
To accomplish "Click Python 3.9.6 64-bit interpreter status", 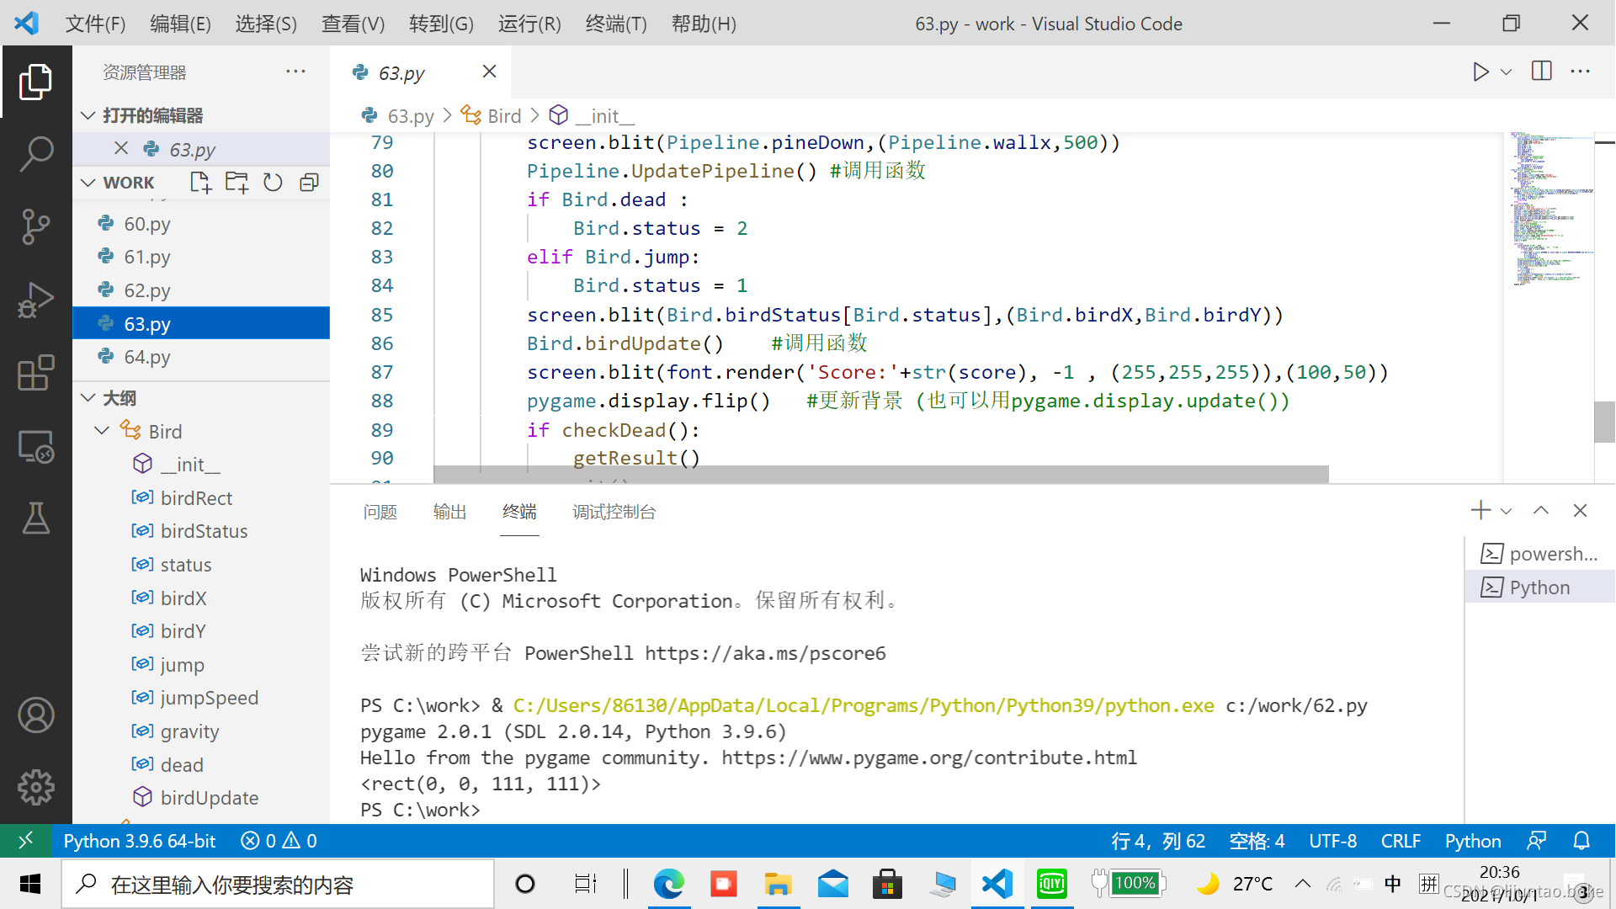I will (x=140, y=841).
